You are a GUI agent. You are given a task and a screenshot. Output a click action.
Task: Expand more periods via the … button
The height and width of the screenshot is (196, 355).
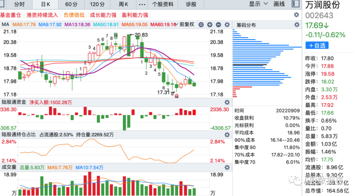tap(142, 4)
